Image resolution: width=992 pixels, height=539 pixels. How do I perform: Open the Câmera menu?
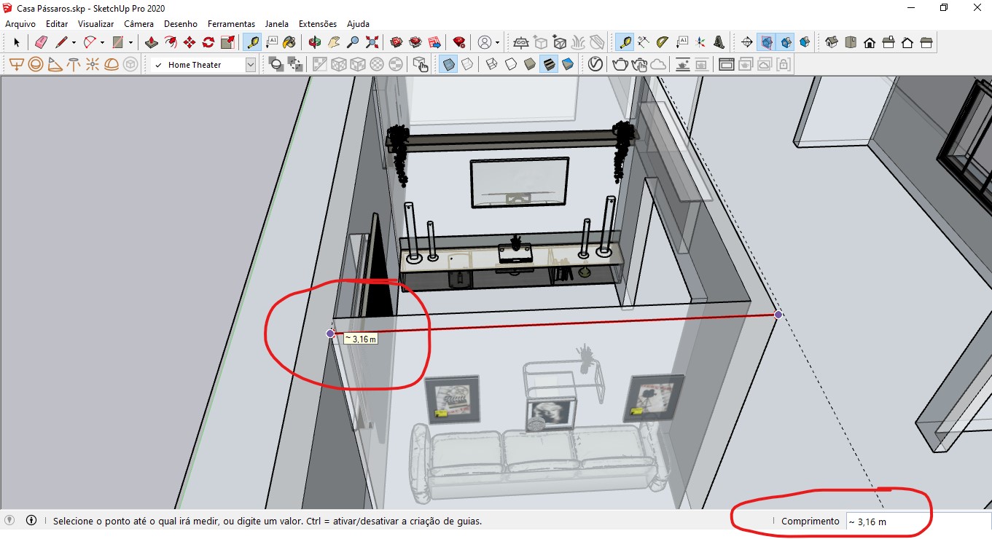pos(138,24)
